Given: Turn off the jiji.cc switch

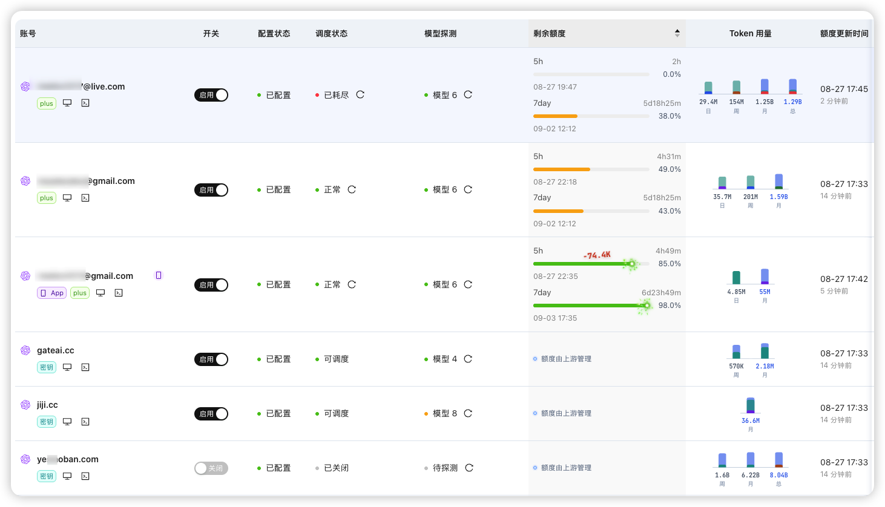Looking at the screenshot, I should click(x=211, y=414).
